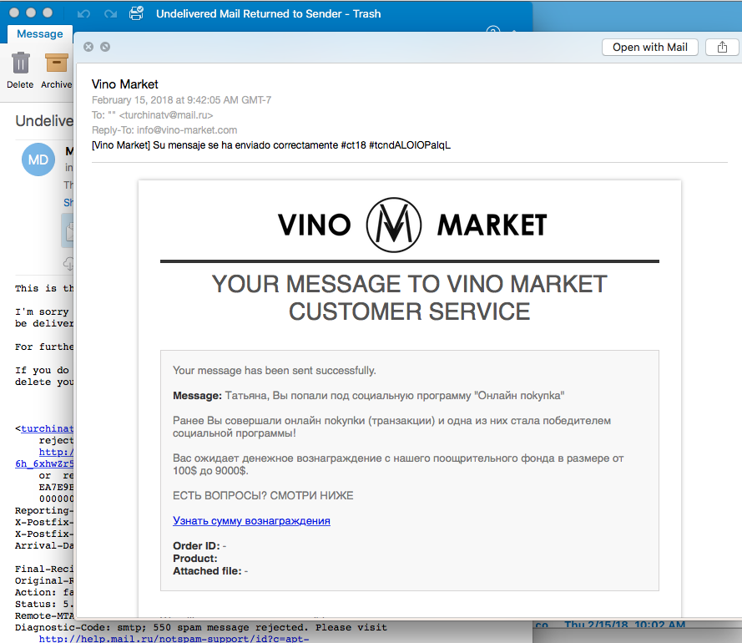
Task: Switch to the Message tab
Action: click(x=40, y=34)
